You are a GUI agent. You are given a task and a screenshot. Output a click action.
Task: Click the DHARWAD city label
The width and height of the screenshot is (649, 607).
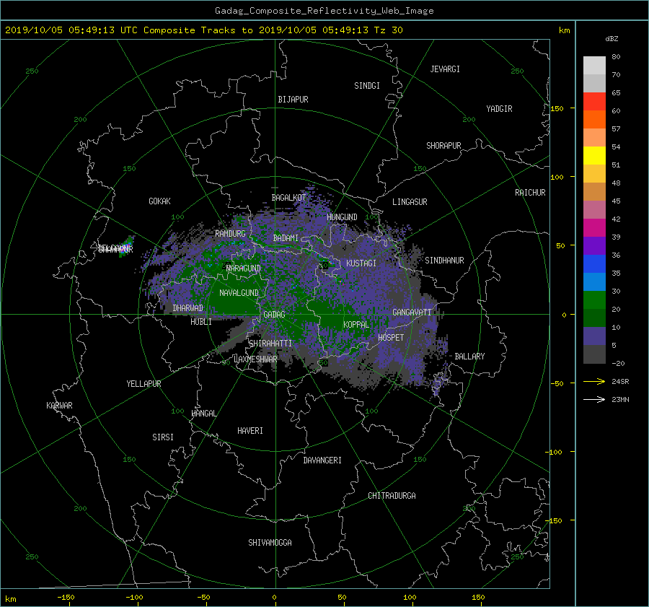coord(188,308)
